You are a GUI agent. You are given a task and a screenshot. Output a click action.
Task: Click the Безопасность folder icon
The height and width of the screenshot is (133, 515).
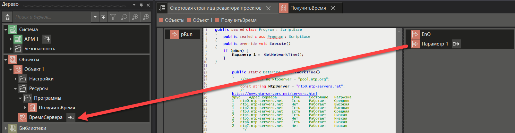tap(18, 49)
